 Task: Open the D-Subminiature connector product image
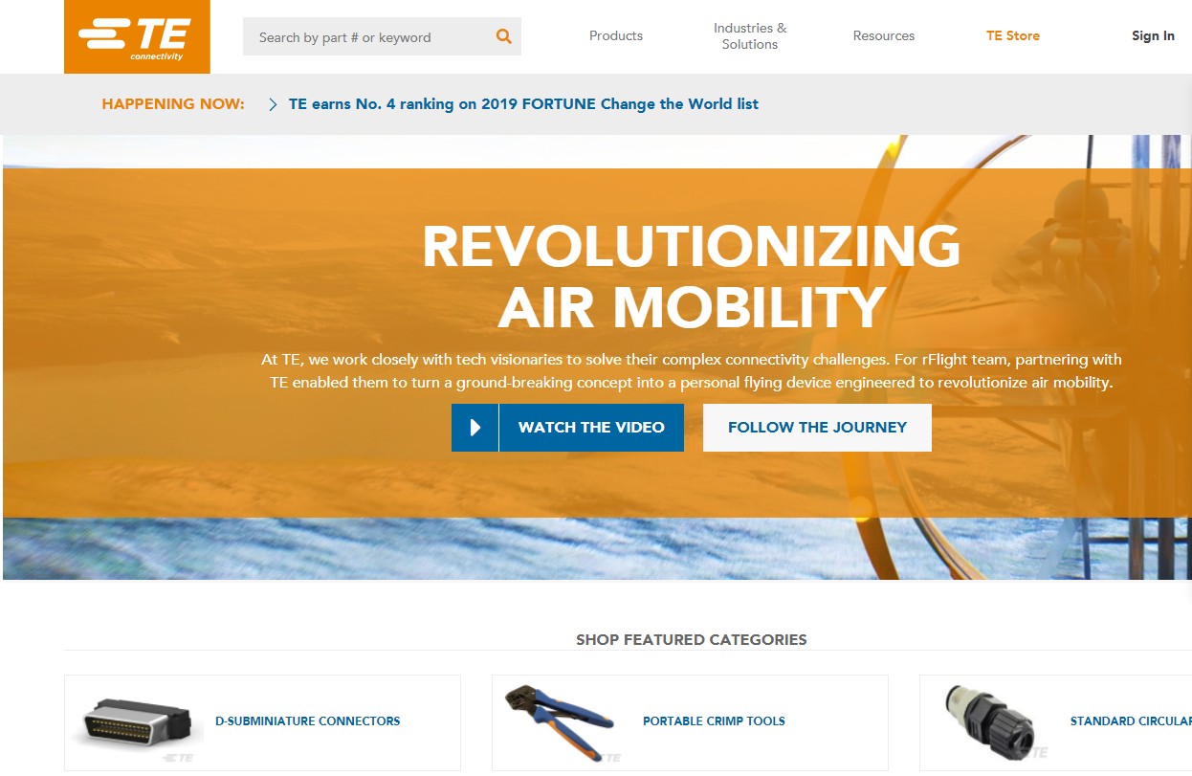pos(135,723)
